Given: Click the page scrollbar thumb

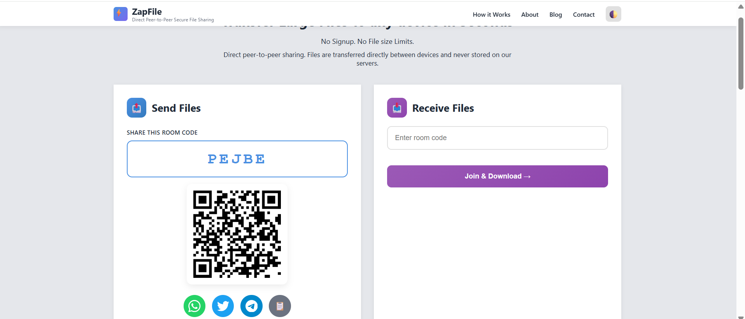Looking at the screenshot, I should [741, 52].
